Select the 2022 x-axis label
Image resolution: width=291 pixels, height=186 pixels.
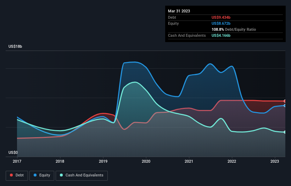point(232,161)
